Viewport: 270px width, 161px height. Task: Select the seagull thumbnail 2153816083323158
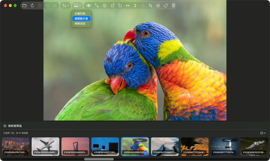(x=254, y=147)
